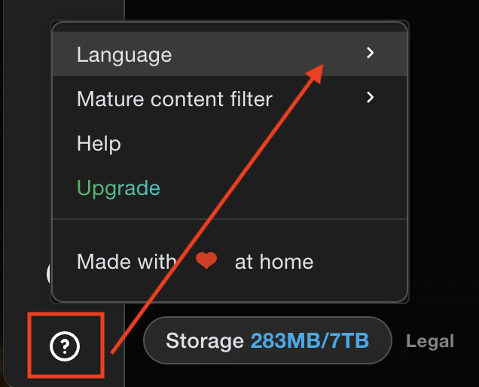Expand the Mature content filter chevron

point(370,97)
